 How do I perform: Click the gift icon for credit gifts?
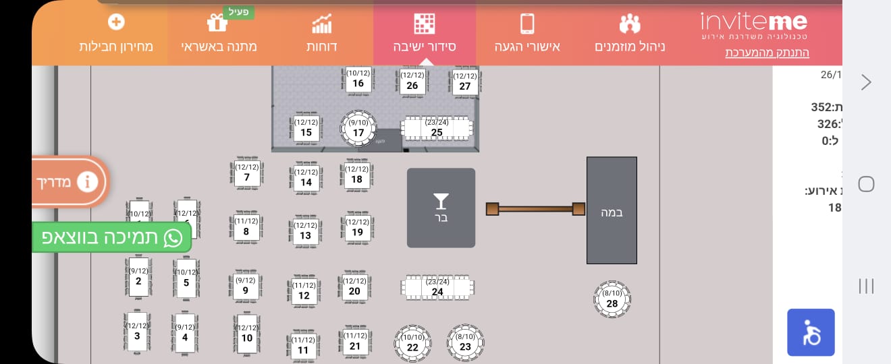pyautogui.click(x=217, y=23)
